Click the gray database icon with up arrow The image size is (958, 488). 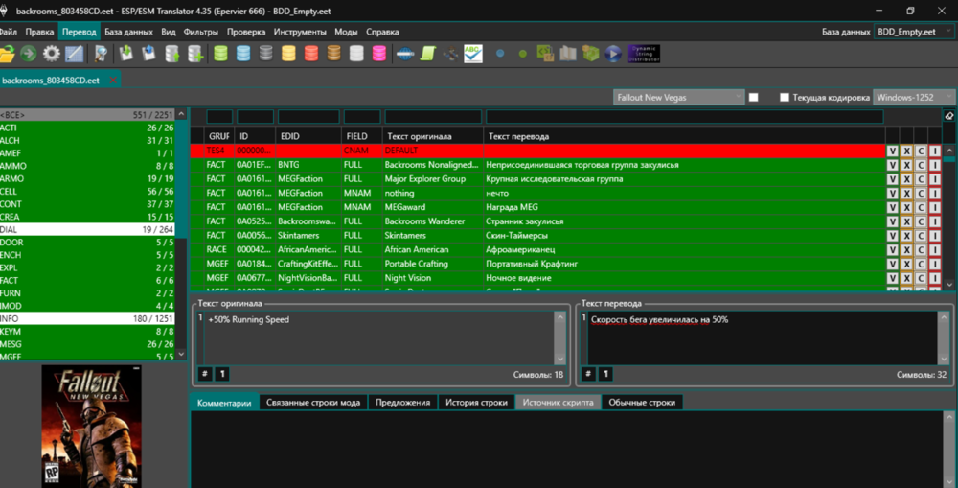[x=172, y=54]
